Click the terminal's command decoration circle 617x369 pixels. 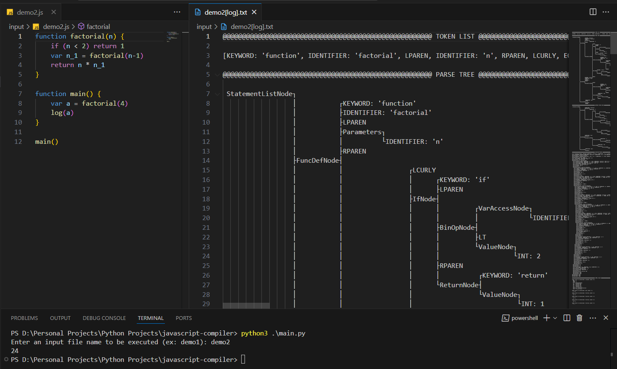coord(6,359)
